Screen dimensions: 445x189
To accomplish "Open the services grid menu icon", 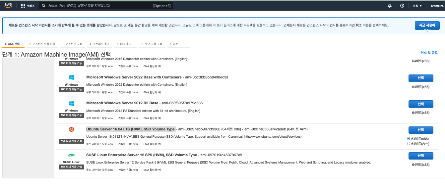I will [23, 6].
